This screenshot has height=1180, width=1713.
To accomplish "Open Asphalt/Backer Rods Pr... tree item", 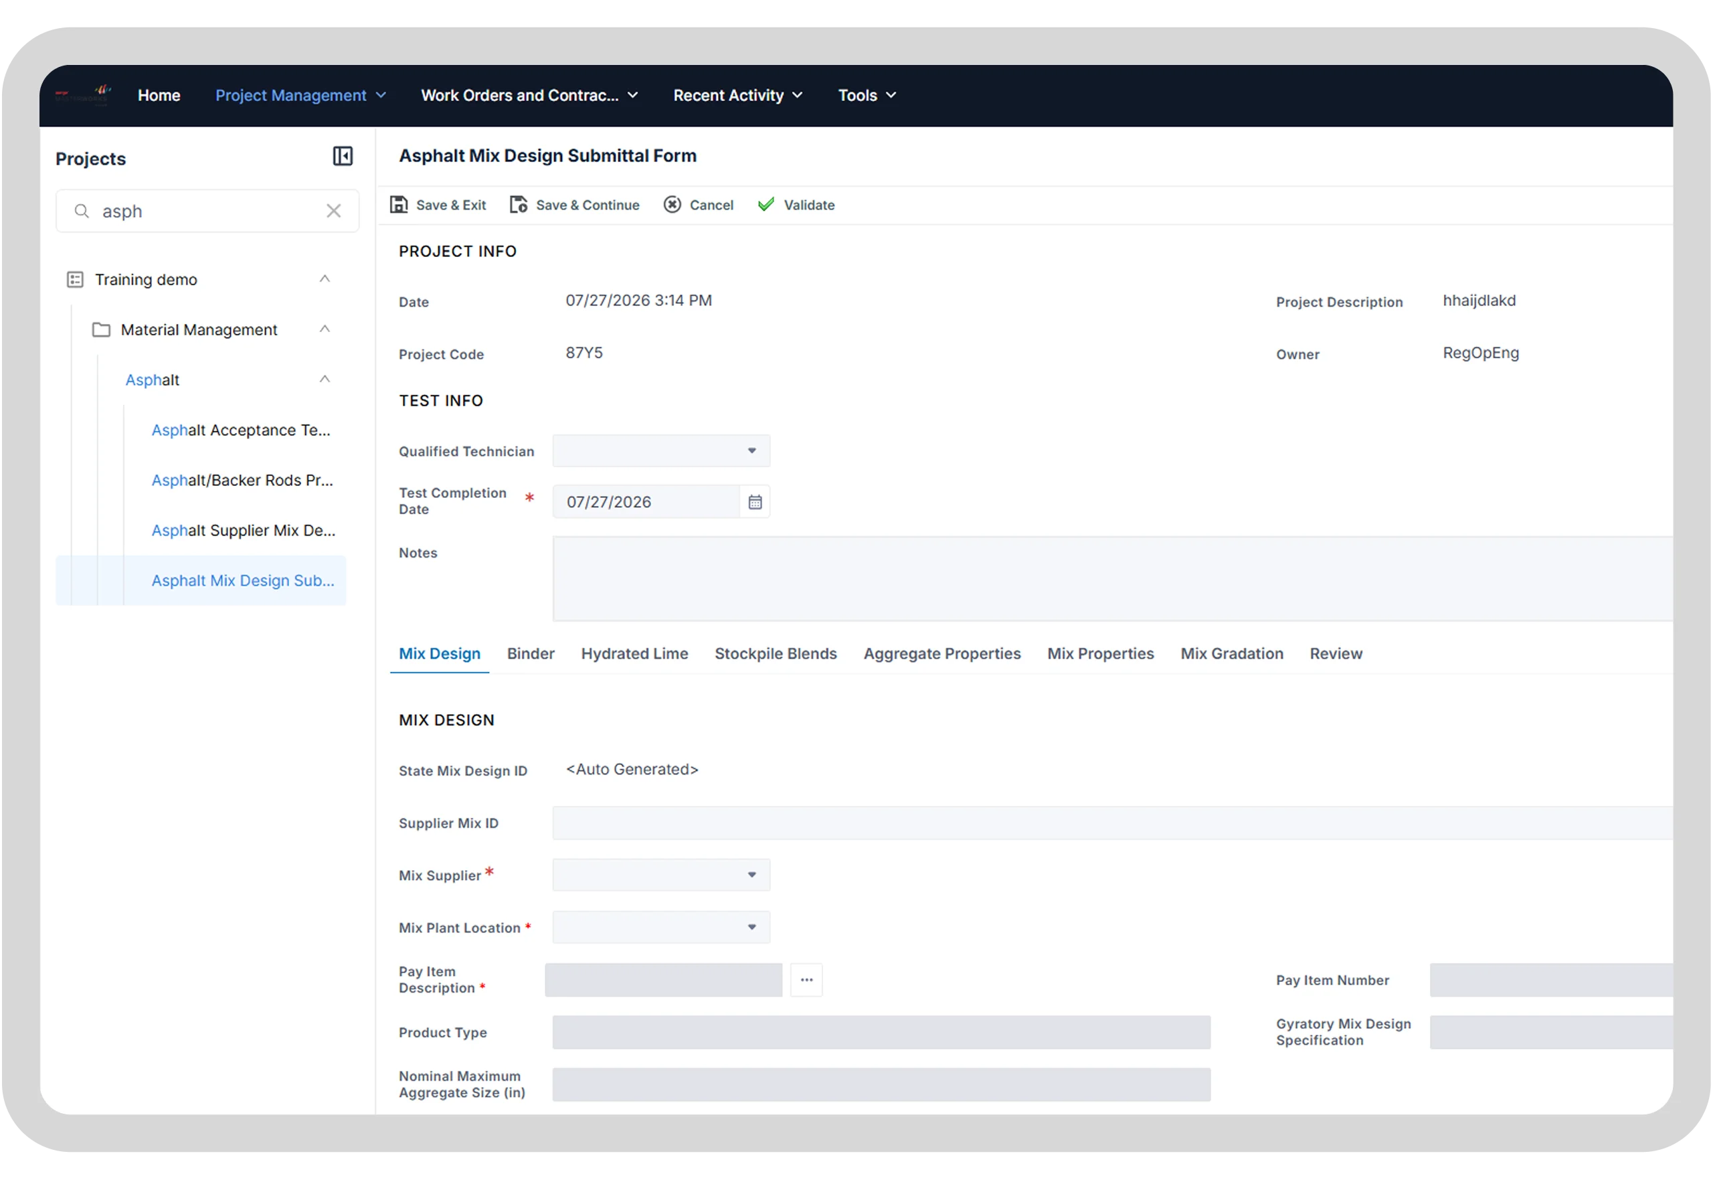I will click(242, 481).
